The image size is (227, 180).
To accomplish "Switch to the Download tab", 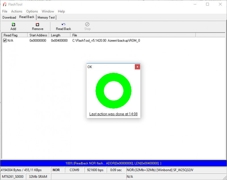I will (9, 18).
